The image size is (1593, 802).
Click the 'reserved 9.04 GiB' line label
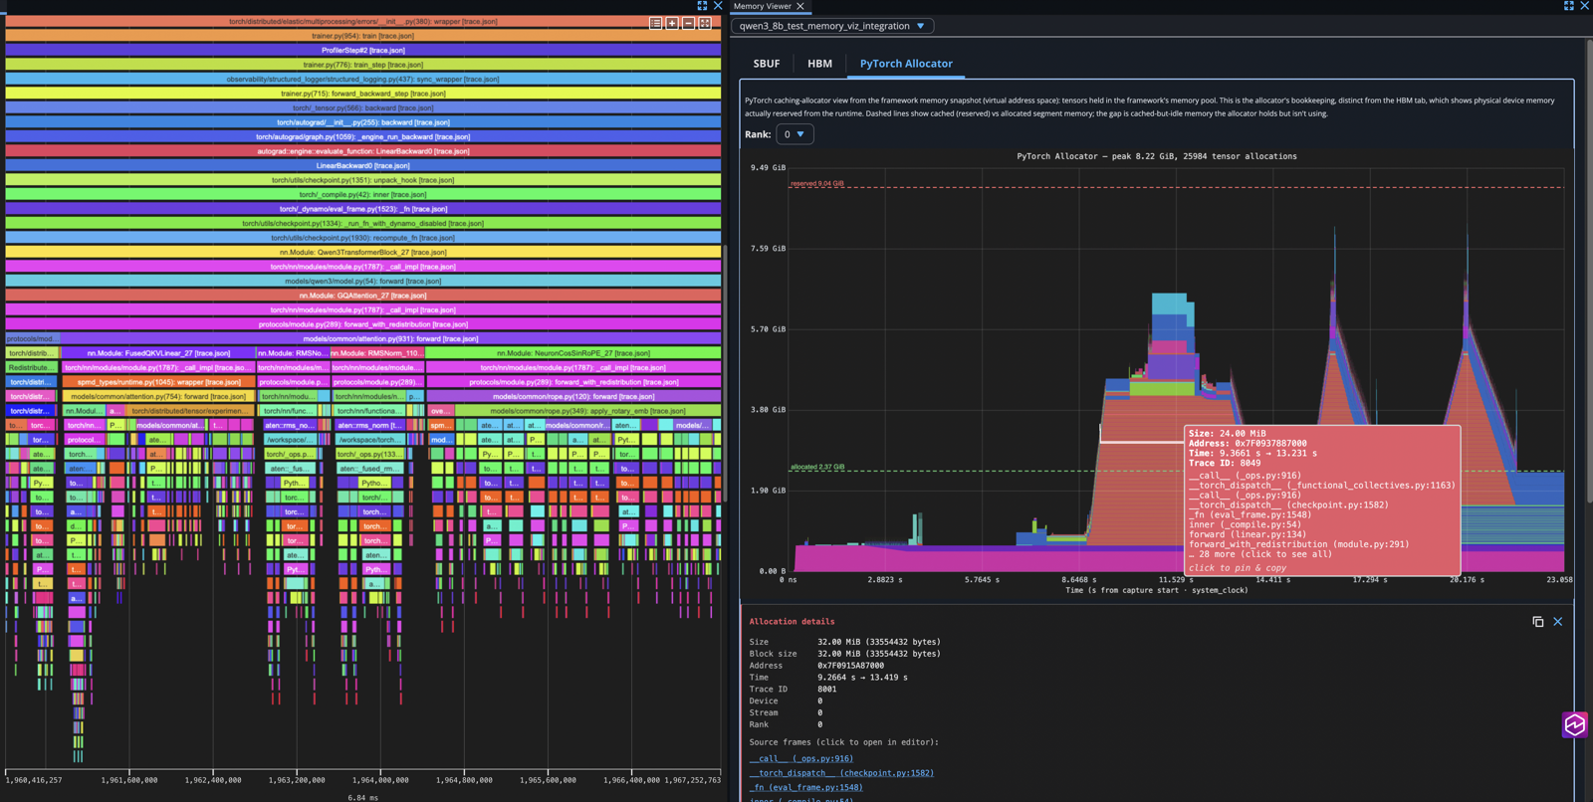[x=816, y=183]
